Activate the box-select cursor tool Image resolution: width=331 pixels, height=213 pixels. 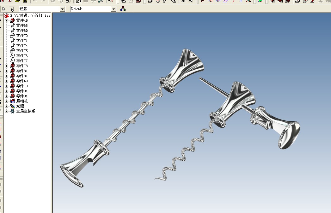click(x=11, y=9)
